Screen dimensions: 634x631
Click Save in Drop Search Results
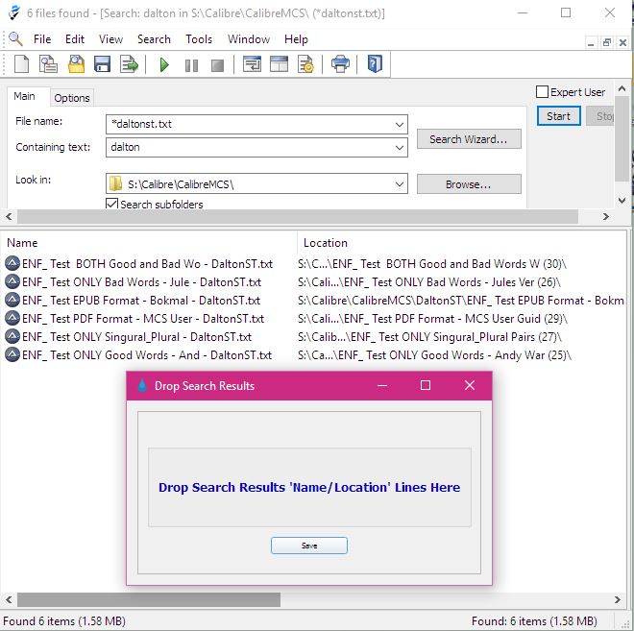[309, 546]
